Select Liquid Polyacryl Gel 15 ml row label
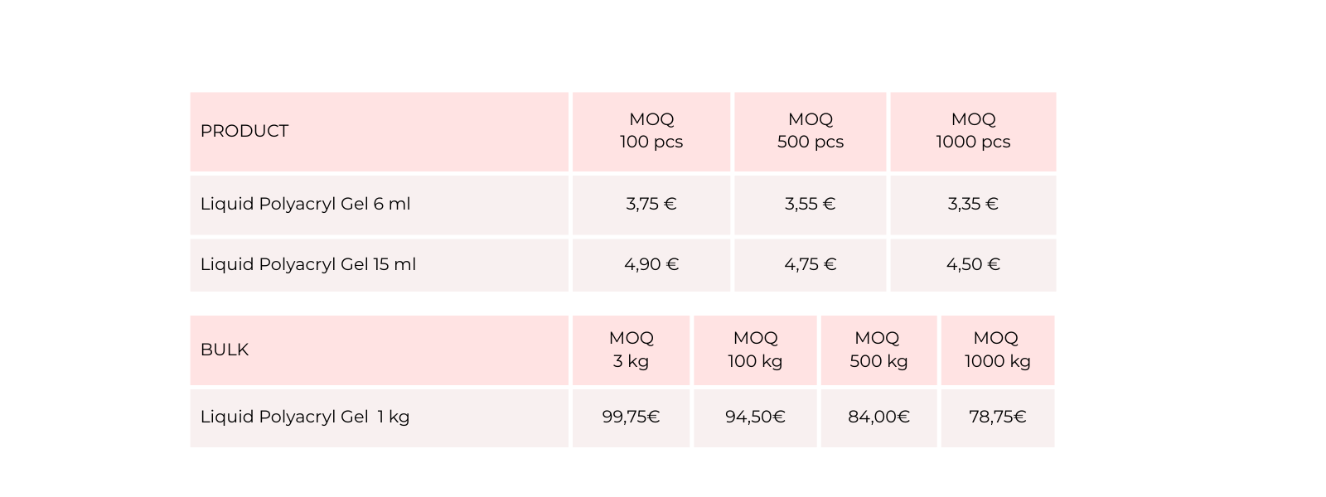 (x=308, y=264)
